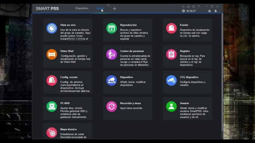The width and height of the screenshot is (255, 143).
Task: Click the alarm bell notification icon
Action: pyautogui.click(x=216, y=11)
